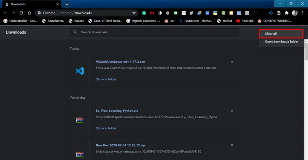Screen dimensions: 308x160
Task: Open the Trafbot bookmark
Action: tap(224, 21)
